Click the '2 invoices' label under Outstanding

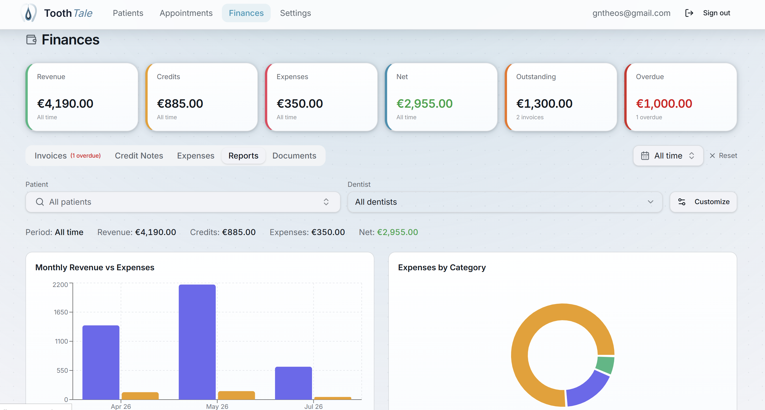point(530,117)
